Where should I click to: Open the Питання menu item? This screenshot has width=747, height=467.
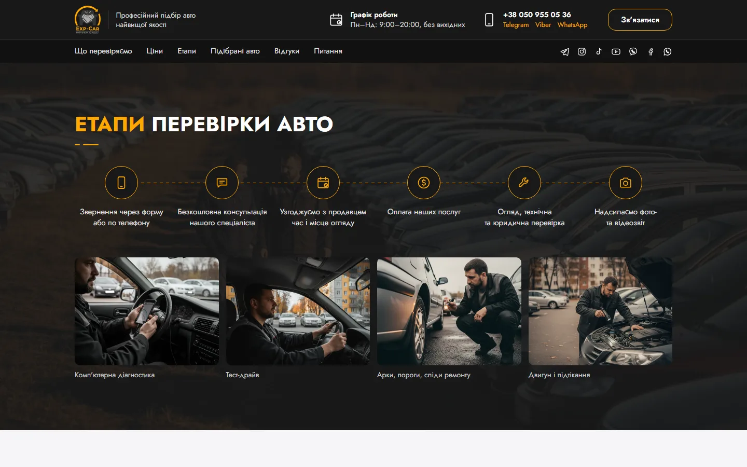pos(328,51)
